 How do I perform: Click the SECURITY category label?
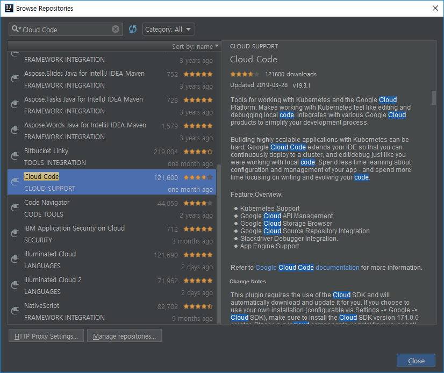38,240
